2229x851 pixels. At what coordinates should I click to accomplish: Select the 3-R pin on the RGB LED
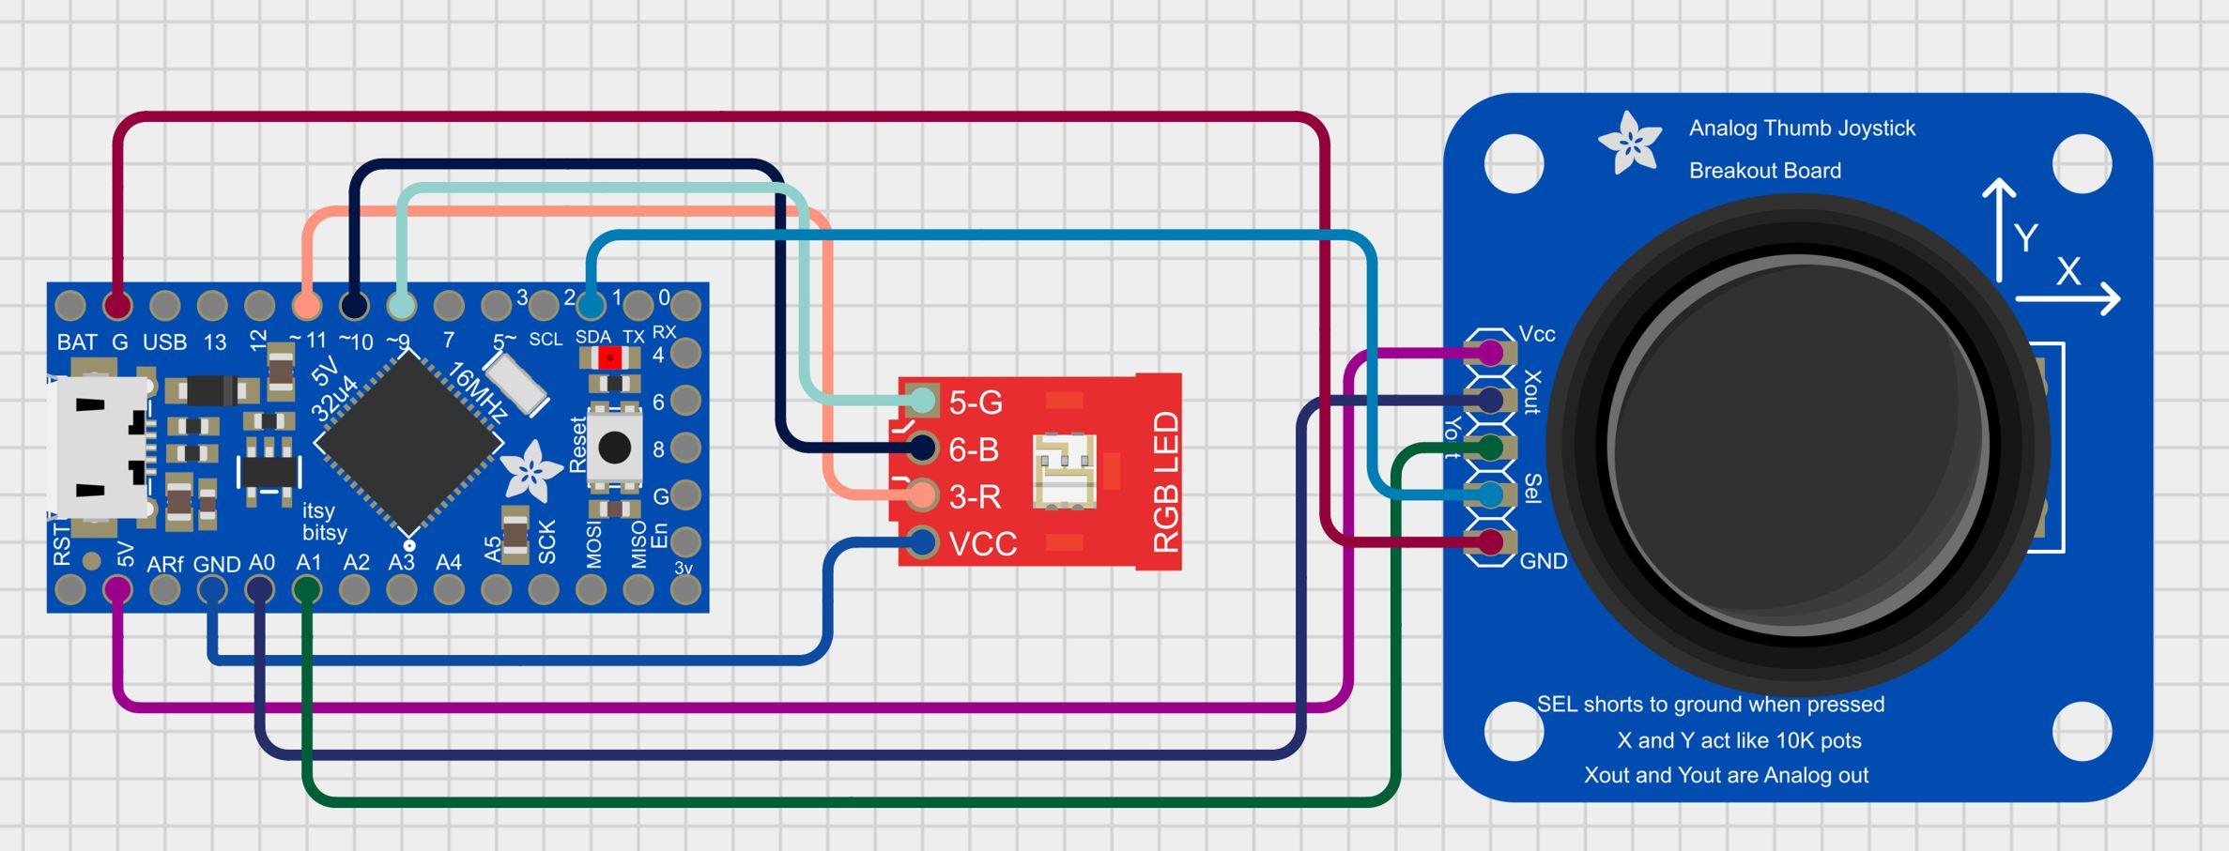click(924, 494)
